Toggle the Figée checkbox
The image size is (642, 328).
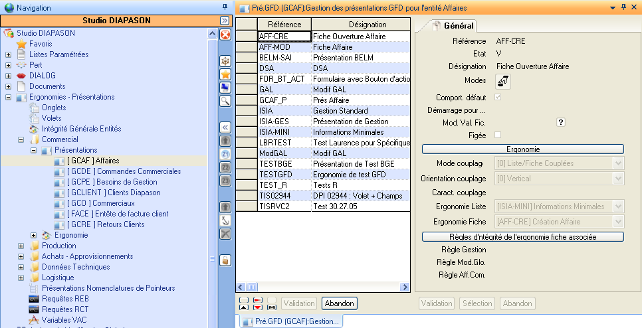coord(498,135)
